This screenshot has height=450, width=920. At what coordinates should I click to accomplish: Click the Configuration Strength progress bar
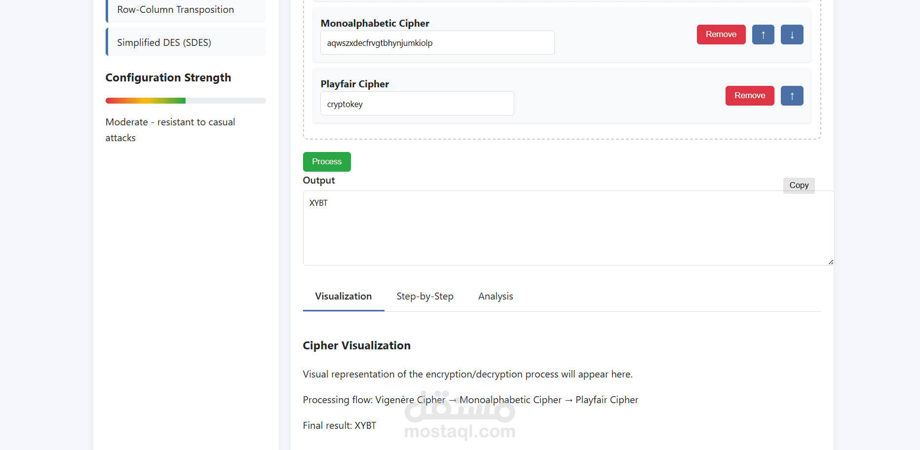[186, 101]
